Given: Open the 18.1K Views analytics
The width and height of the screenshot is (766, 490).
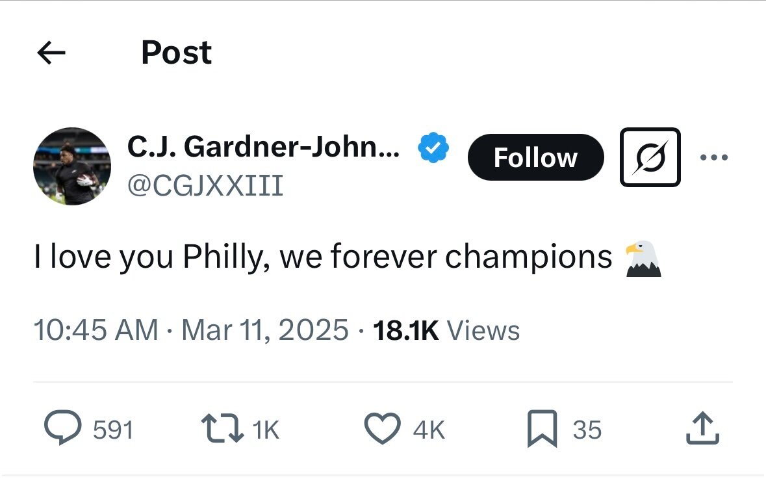Looking at the screenshot, I should (x=446, y=330).
